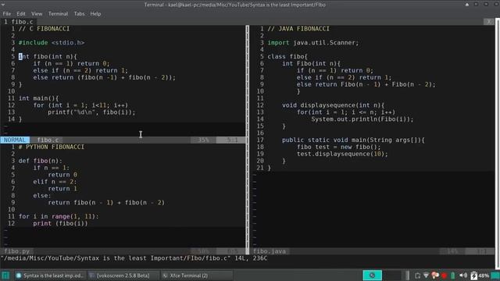Open the volume speaker tray icon
500x281 pixels.
point(463,276)
